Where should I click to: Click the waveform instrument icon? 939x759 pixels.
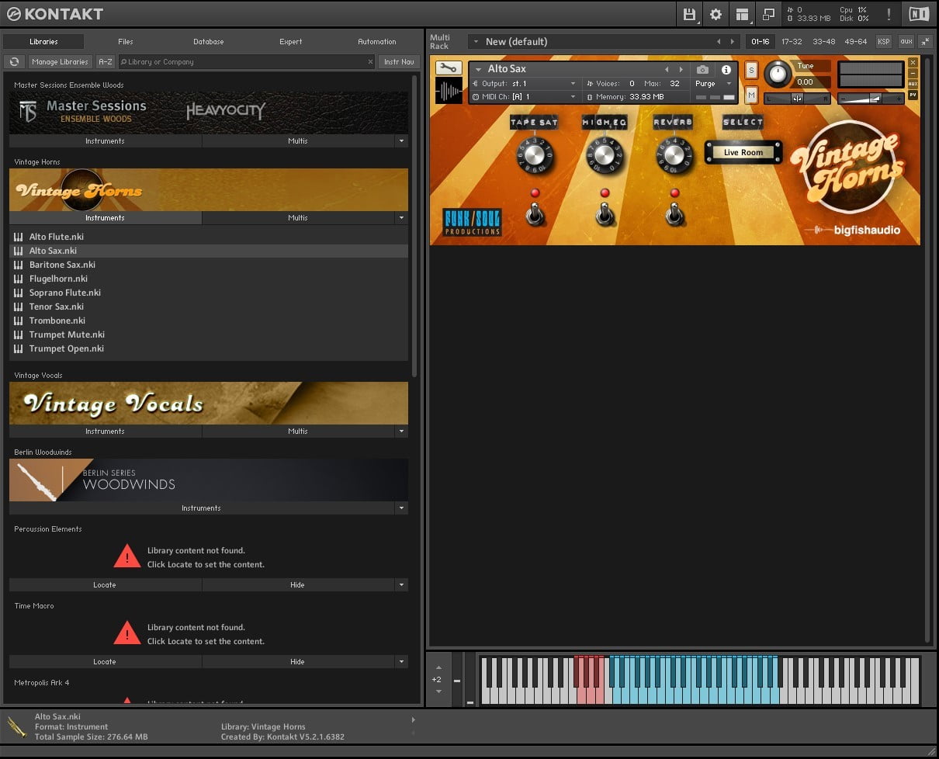click(449, 91)
